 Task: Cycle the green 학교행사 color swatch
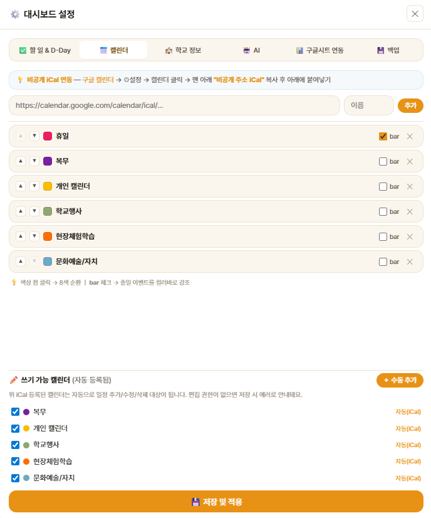coord(48,211)
